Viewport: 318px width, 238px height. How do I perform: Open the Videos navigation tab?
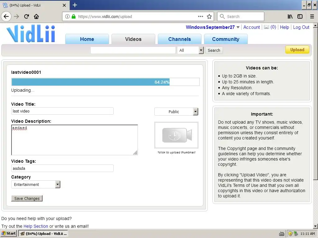tap(133, 39)
